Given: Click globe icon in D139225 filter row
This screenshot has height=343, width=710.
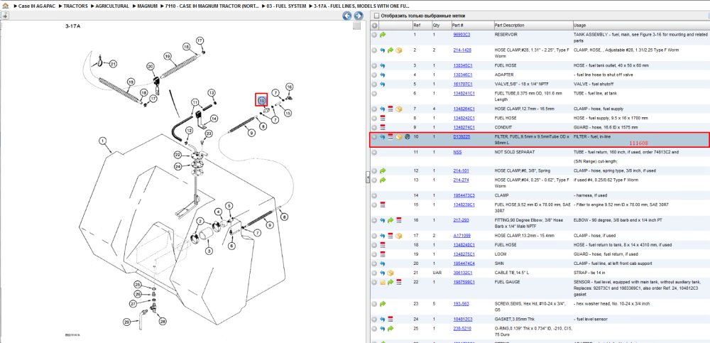Looking at the screenshot, I should pos(407,137).
